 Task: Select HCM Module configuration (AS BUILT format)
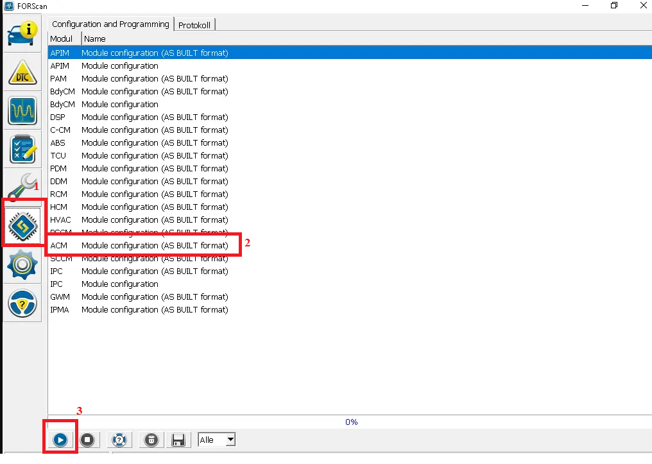click(350, 207)
